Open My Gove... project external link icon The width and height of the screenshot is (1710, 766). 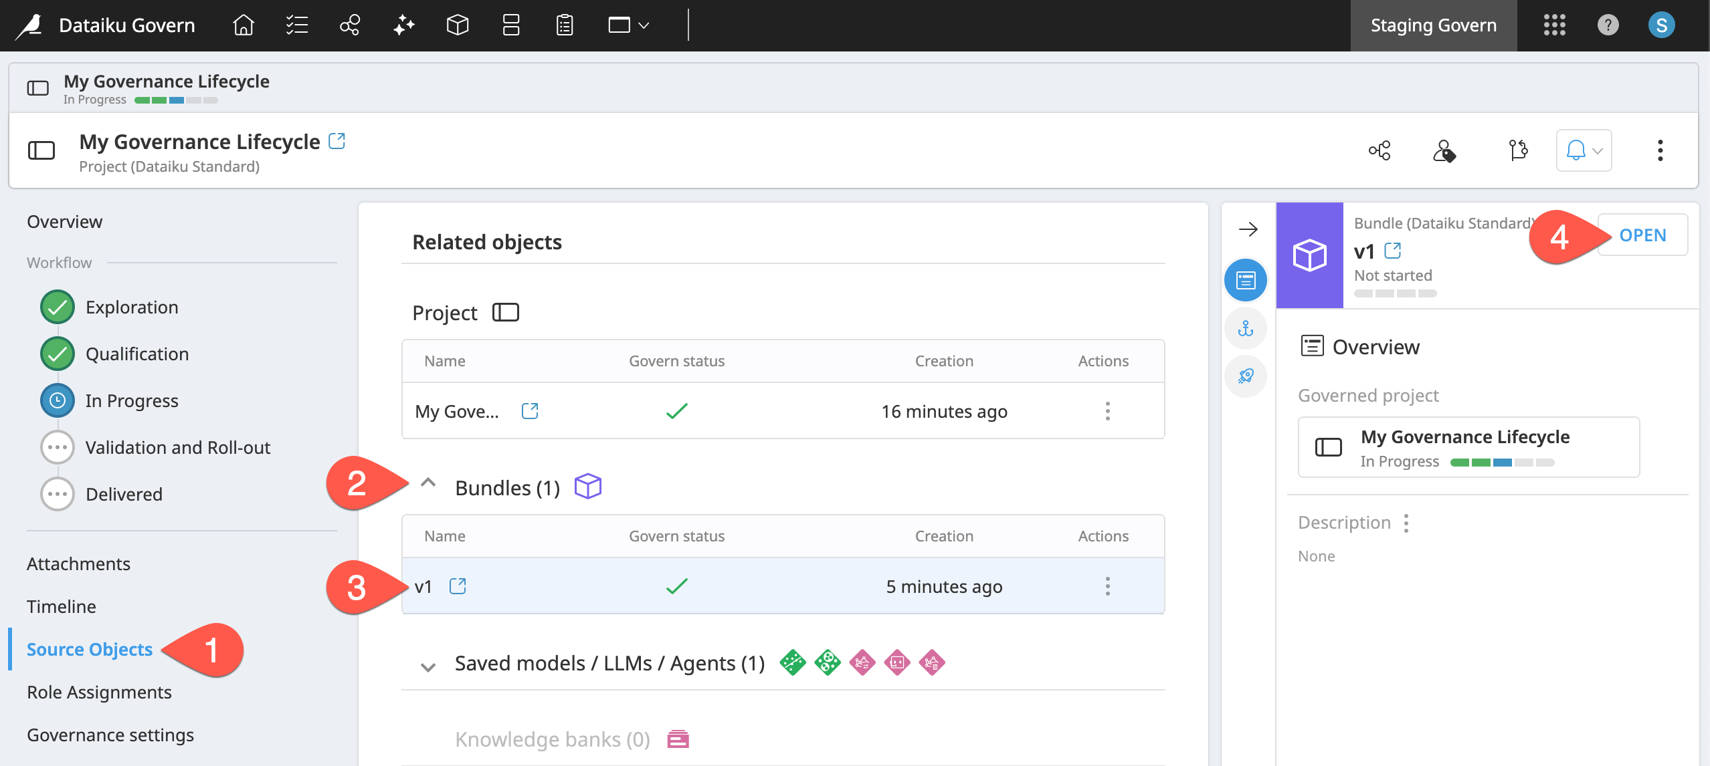[530, 411]
